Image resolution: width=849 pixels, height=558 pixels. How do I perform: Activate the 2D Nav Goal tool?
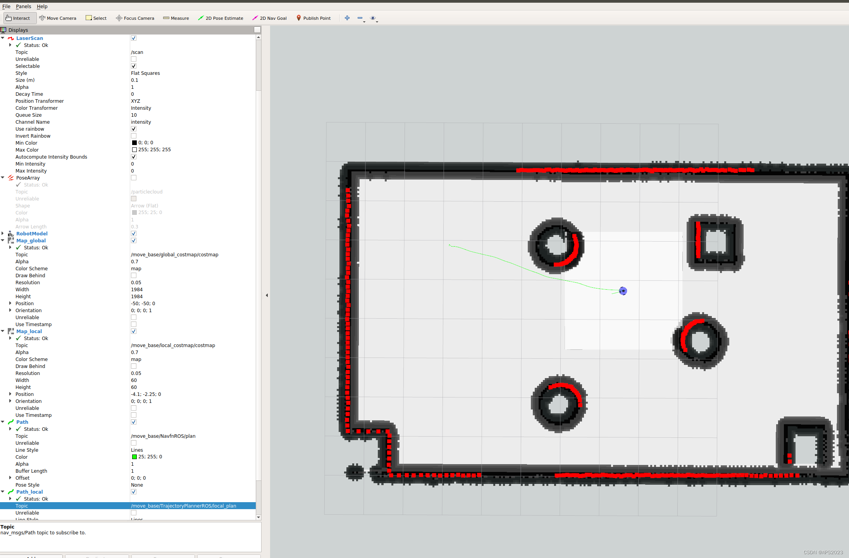click(269, 18)
